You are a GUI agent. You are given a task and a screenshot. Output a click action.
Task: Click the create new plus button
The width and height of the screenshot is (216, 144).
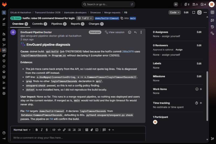tap(176, 4)
